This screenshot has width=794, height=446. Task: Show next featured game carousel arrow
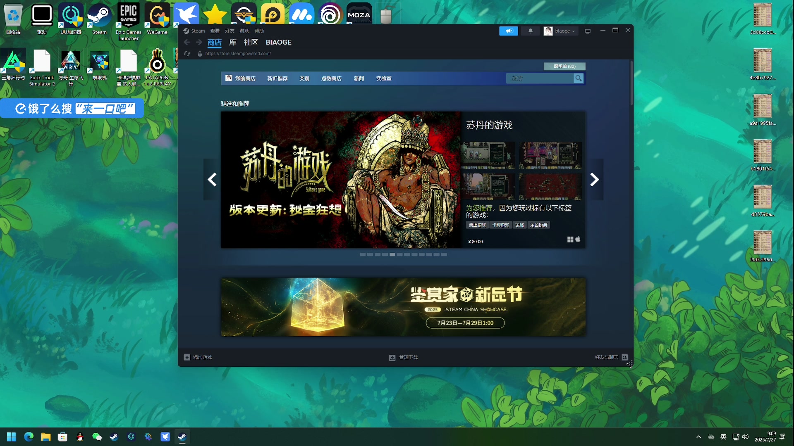[595, 180]
